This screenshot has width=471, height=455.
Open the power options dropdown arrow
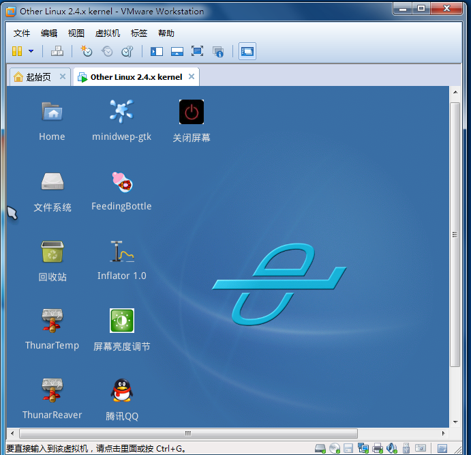pos(31,51)
